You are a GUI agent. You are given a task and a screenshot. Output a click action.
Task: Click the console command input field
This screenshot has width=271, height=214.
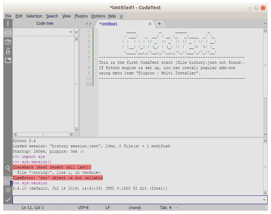tap(135, 200)
